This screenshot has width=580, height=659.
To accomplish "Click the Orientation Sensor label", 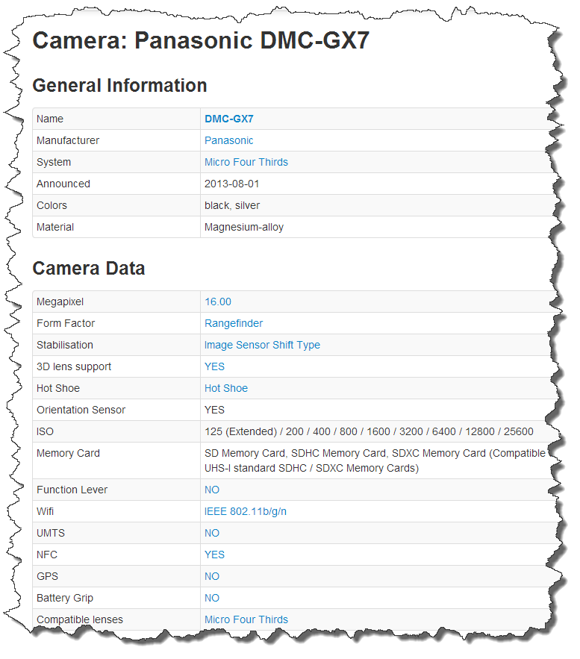I will coord(81,410).
